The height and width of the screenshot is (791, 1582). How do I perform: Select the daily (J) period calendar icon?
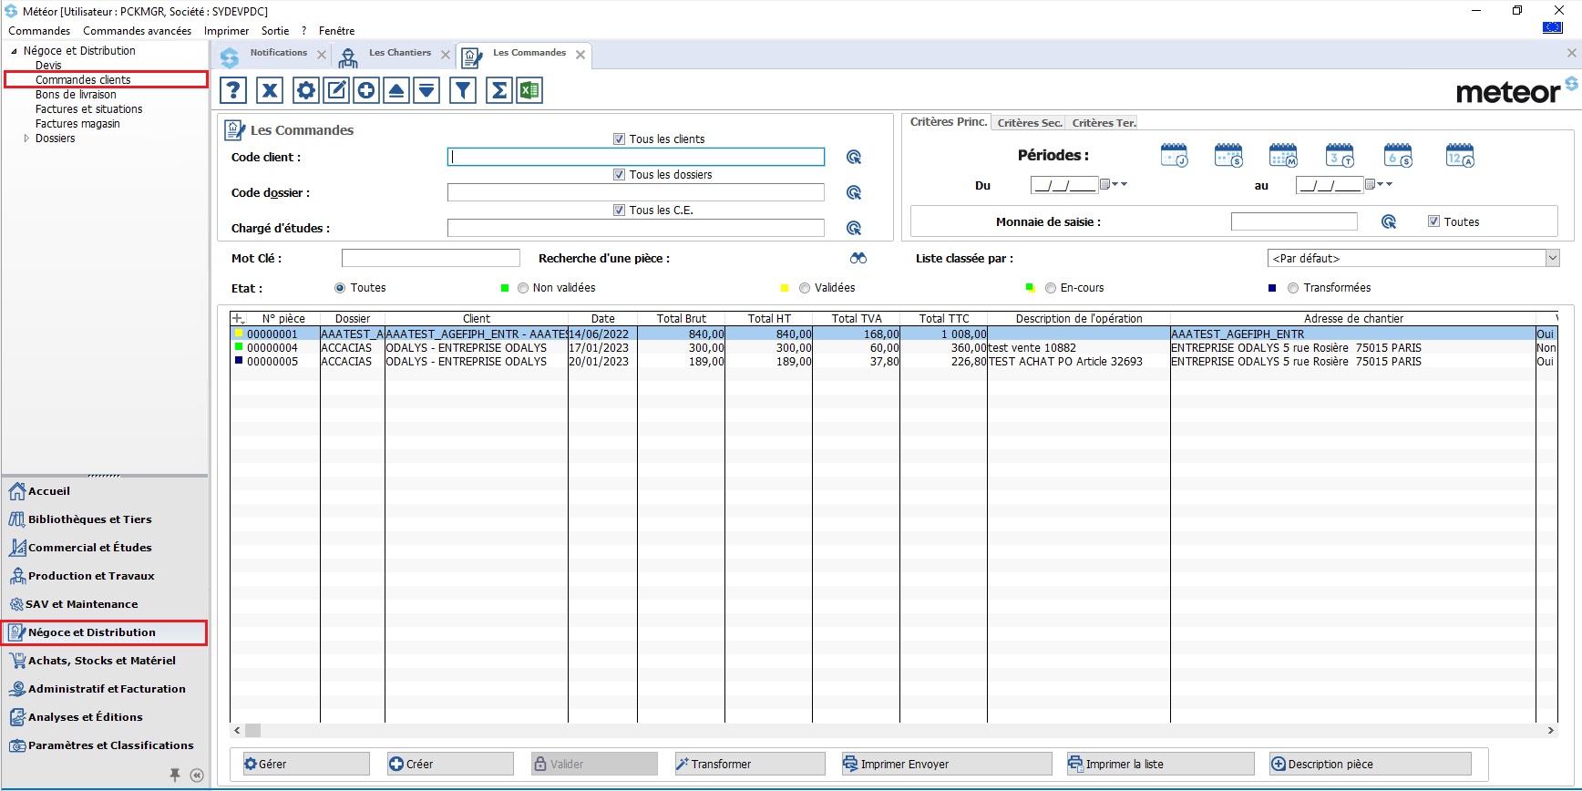pos(1174,156)
